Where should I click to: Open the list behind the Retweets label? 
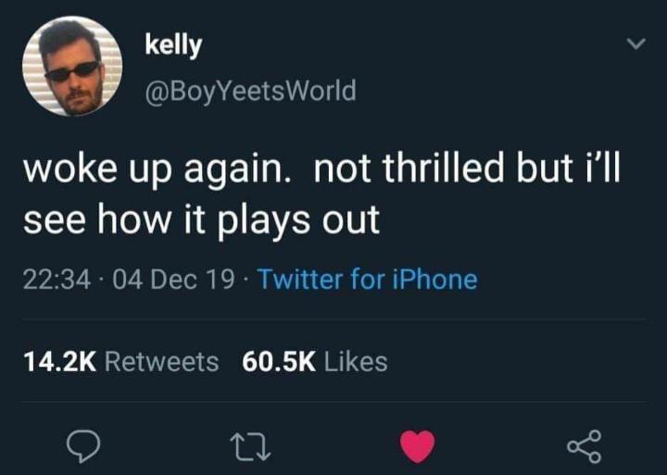[161, 362]
